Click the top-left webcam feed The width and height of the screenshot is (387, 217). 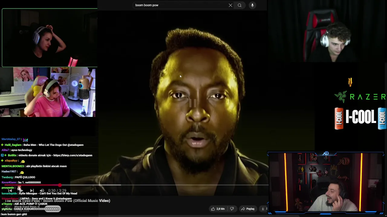pyautogui.click(x=50, y=38)
